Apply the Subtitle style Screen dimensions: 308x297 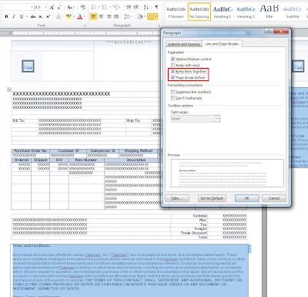293,12
